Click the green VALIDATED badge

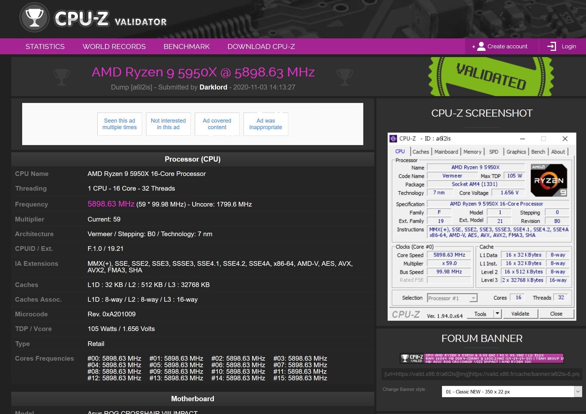click(490, 76)
